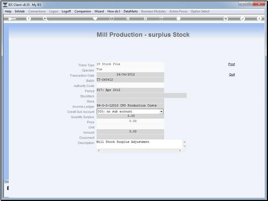Click the Stockitem input field

141,96
